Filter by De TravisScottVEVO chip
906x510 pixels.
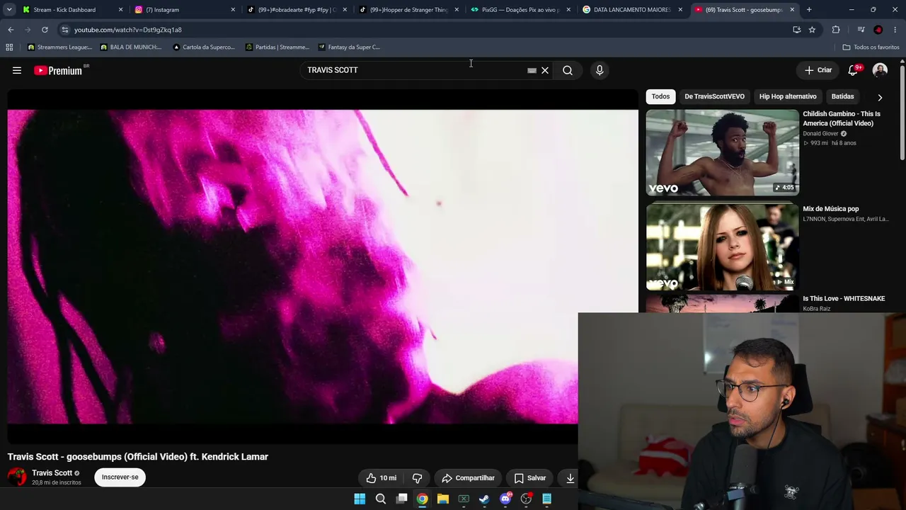pyautogui.click(x=714, y=96)
